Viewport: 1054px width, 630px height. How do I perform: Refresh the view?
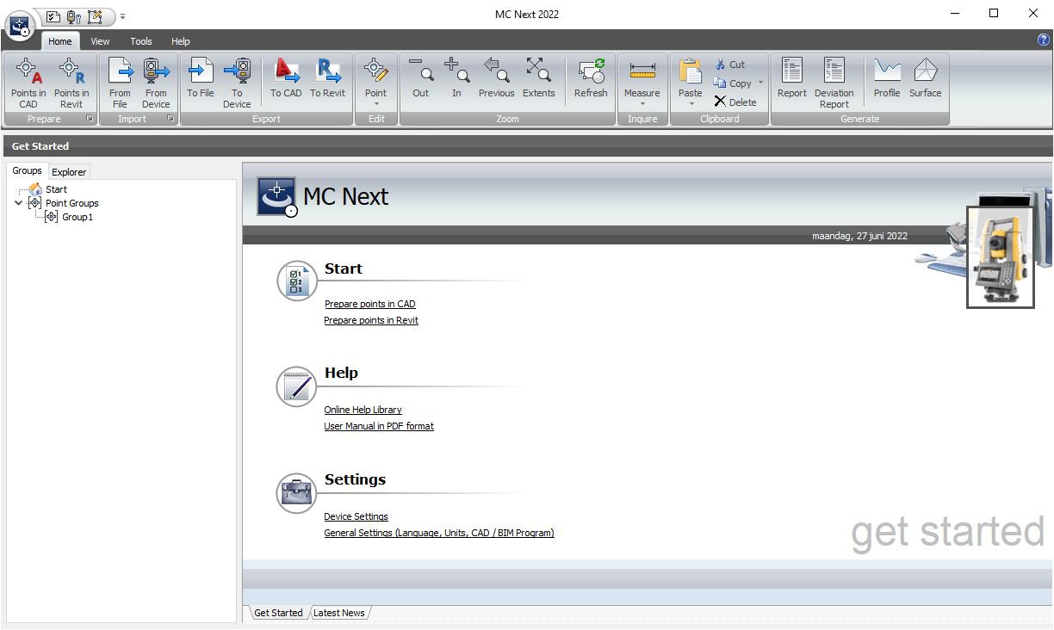(x=591, y=78)
